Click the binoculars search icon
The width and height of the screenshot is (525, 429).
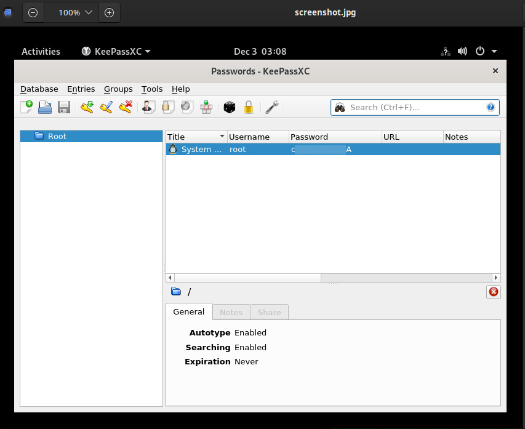point(340,108)
